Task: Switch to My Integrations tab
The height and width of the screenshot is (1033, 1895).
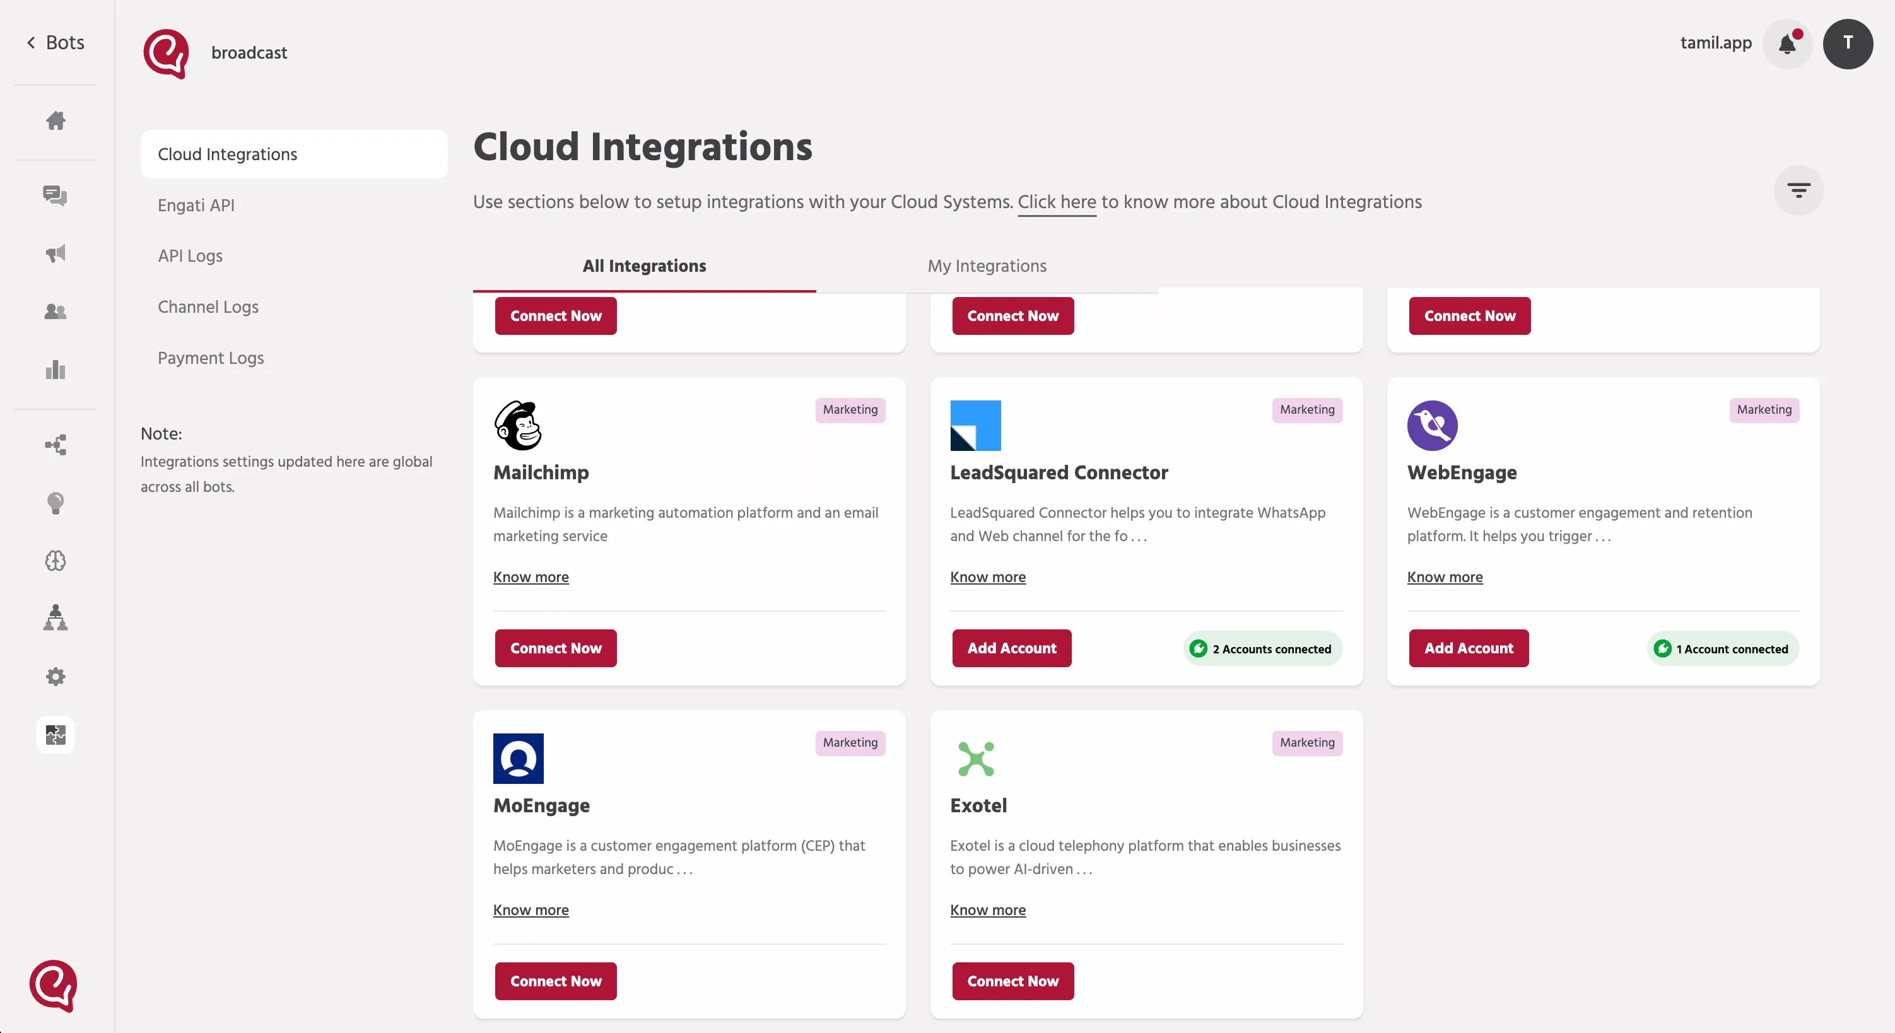Action: coord(987,266)
